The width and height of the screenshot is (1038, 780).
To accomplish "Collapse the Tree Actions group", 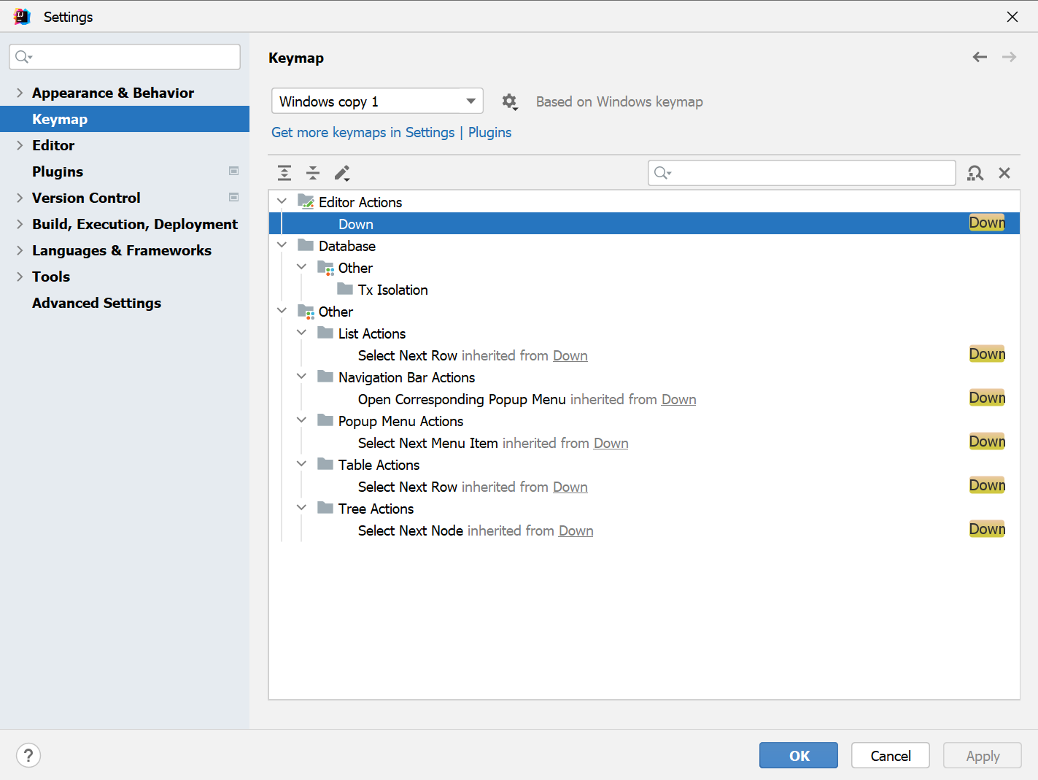I will [x=301, y=508].
